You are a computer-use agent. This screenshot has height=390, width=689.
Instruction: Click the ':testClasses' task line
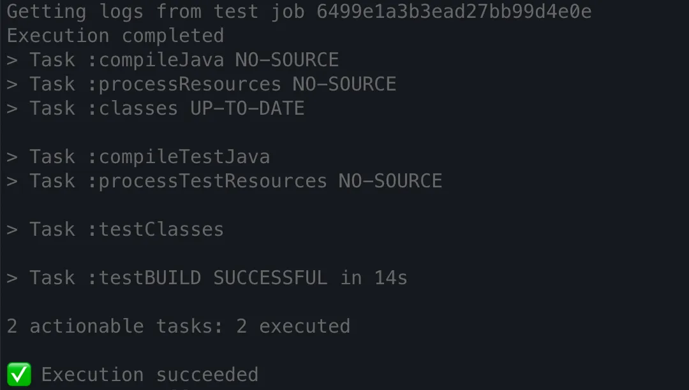click(x=115, y=229)
